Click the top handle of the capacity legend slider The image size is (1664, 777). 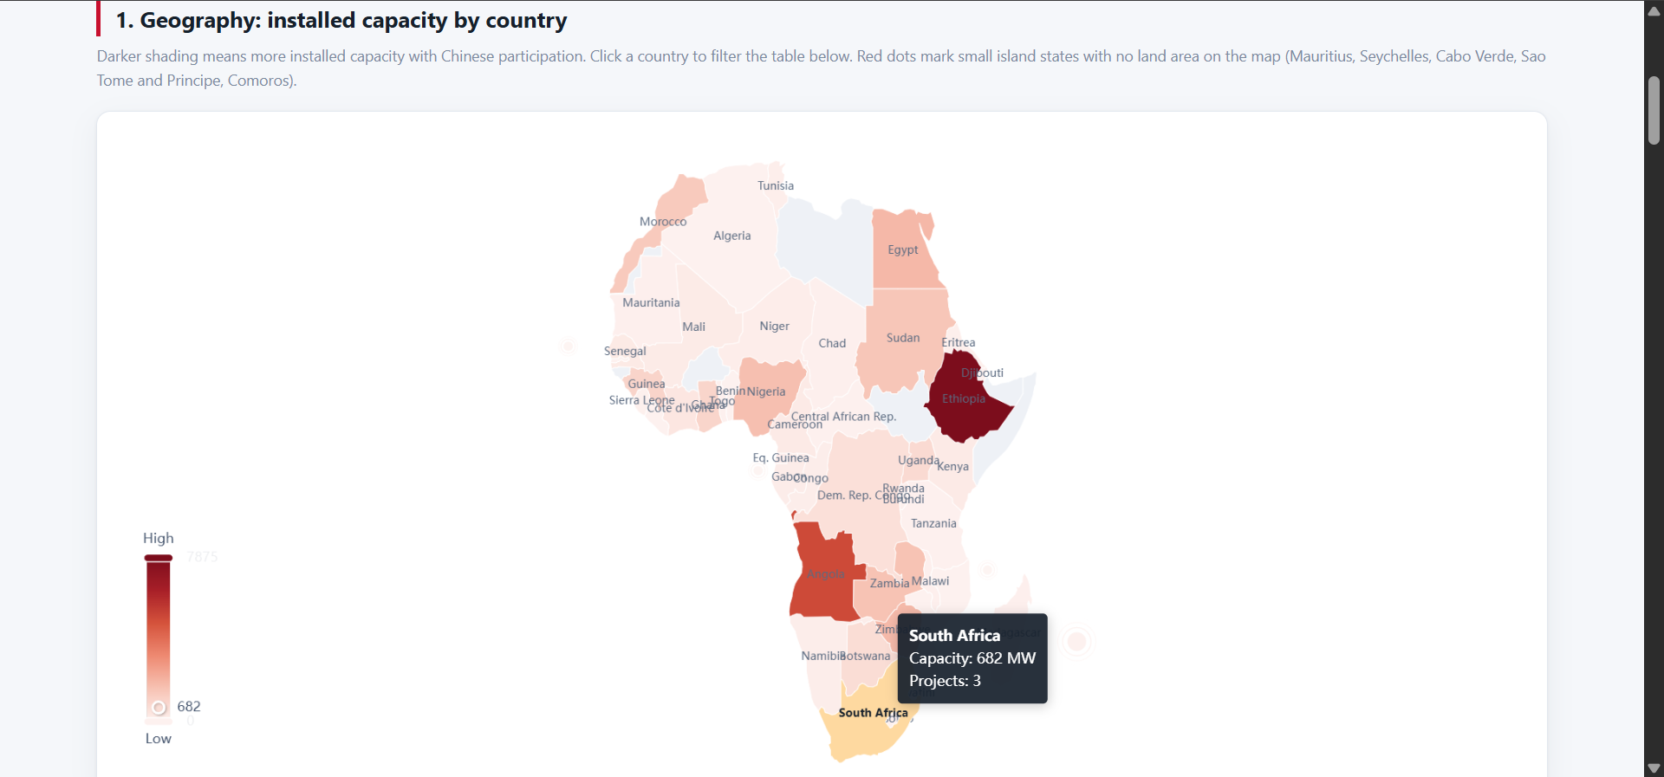159,558
